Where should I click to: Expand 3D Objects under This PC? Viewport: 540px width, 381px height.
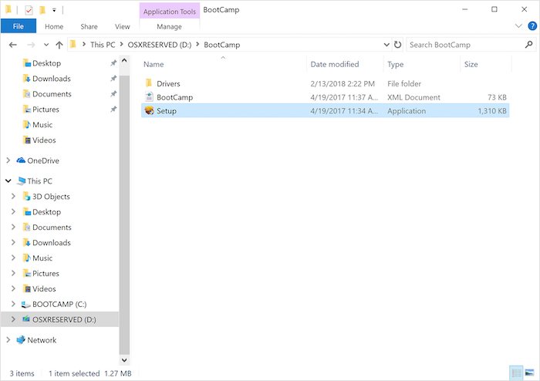[x=13, y=196]
